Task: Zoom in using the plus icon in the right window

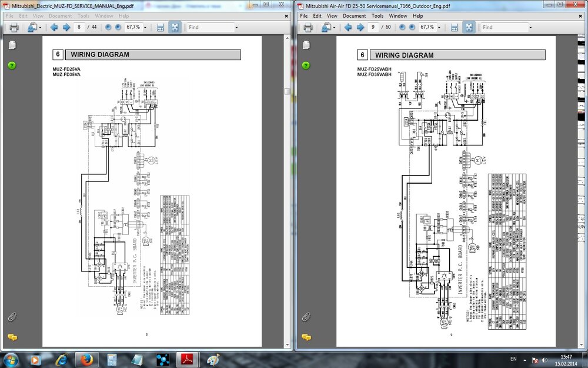Action: (412, 27)
